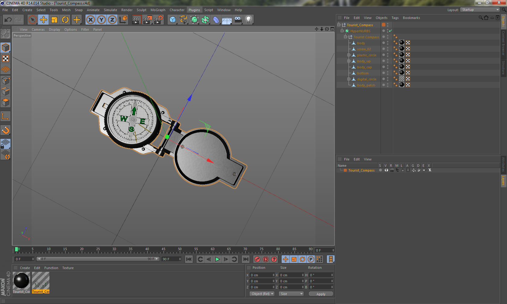The height and width of the screenshot is (304, 507).
Task: Add a Cube primitive object
Action: click(x=173, y=20)
